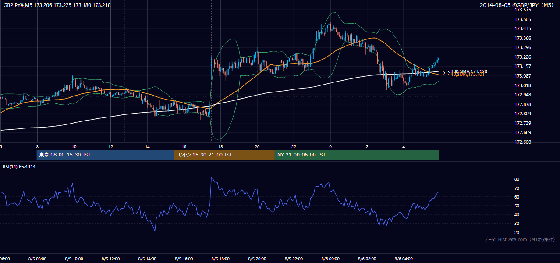Image resolution: width=560 pixels, height=263 pixels.
Task: Click the 30 level on RSI scale
Action: pyautogui.click(x=517, y=224)
